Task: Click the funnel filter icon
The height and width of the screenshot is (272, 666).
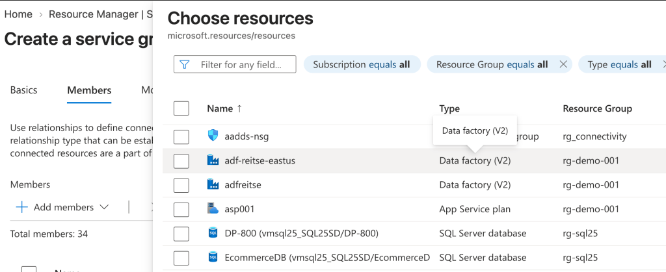Action: (x=184, y=64)
